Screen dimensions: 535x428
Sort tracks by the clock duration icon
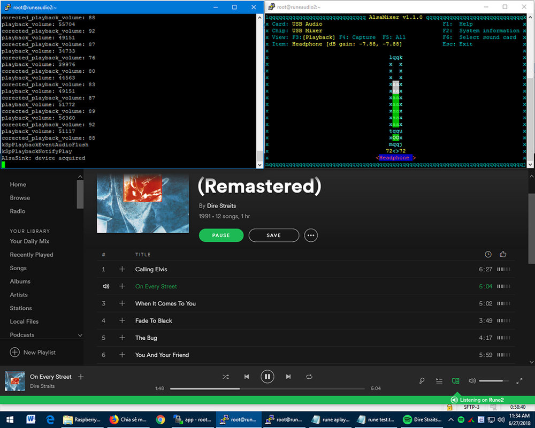(488, 254)
